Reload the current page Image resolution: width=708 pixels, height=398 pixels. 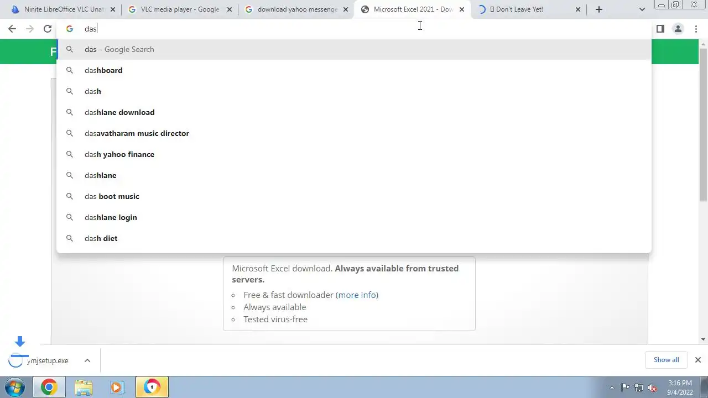click(x=48, y=29)
